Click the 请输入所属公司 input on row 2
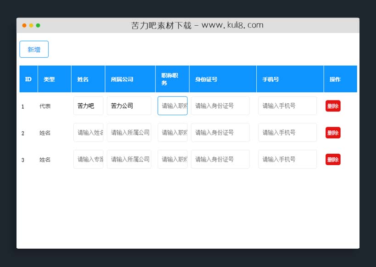 click(x=129, y=133)
